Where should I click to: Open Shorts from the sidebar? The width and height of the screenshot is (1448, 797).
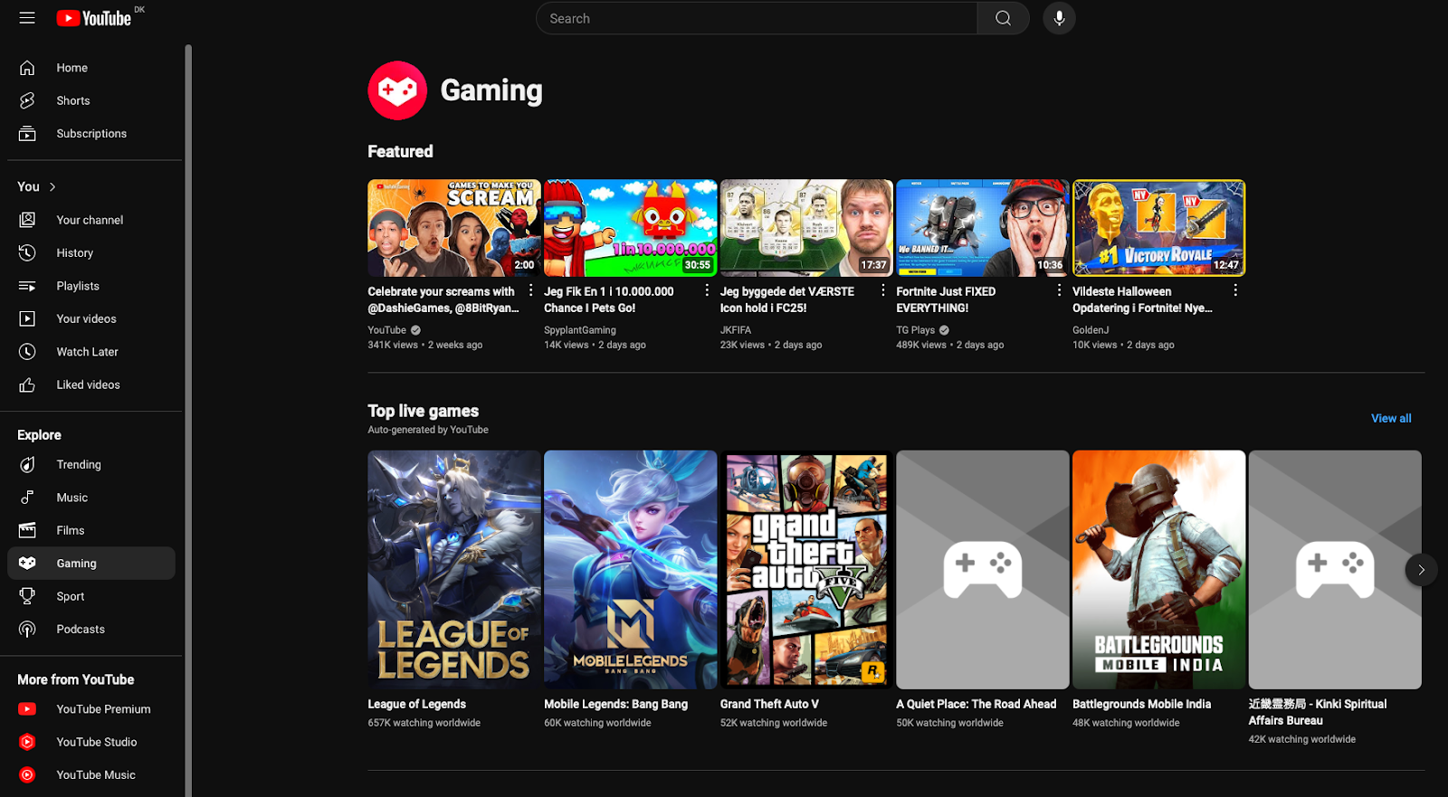pyautogui.click(x=90, y=100)
